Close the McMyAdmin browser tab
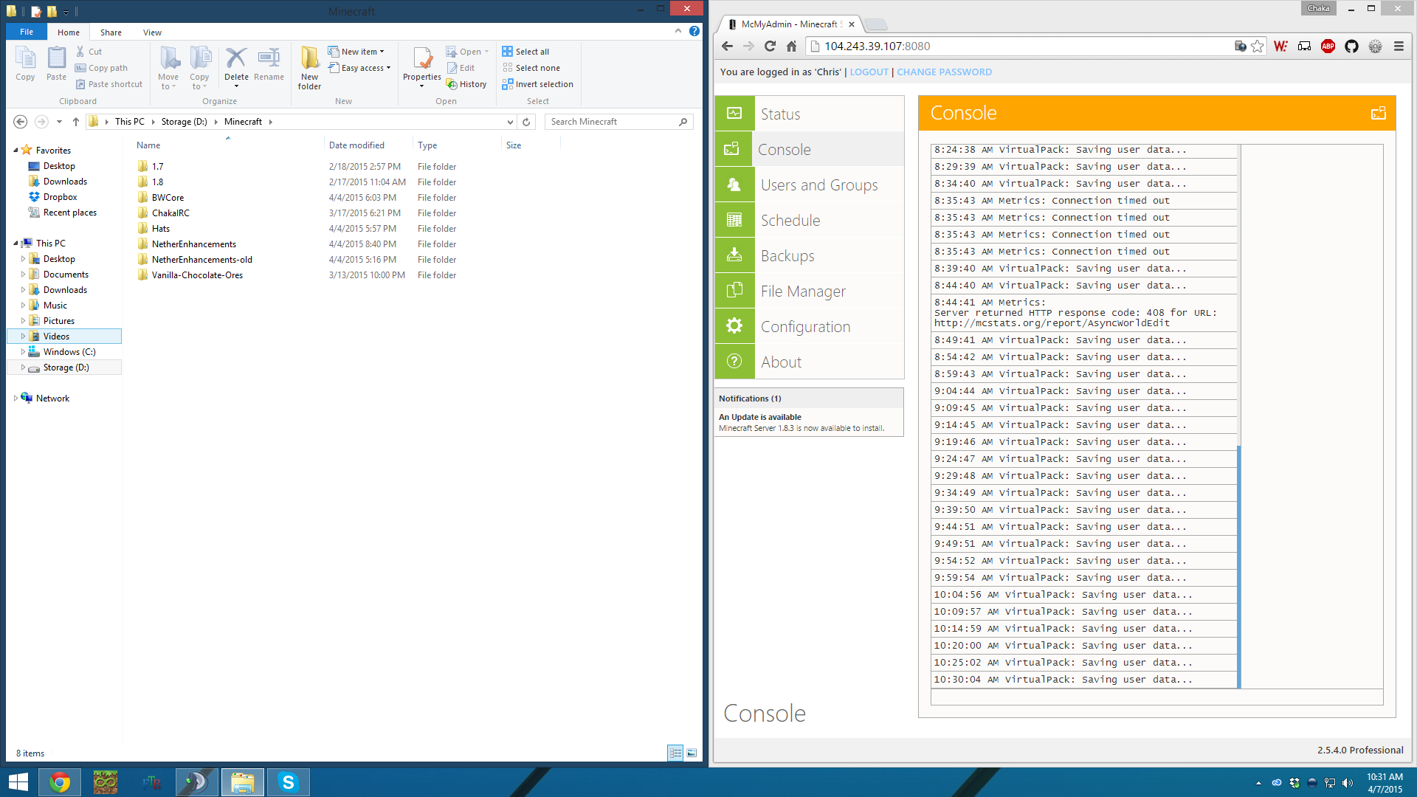1417x797 pixels. [851, 24]
